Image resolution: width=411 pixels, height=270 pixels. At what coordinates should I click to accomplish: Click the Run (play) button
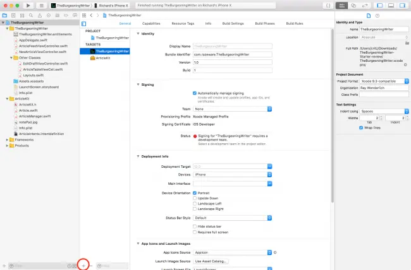(x=28, y=5)
